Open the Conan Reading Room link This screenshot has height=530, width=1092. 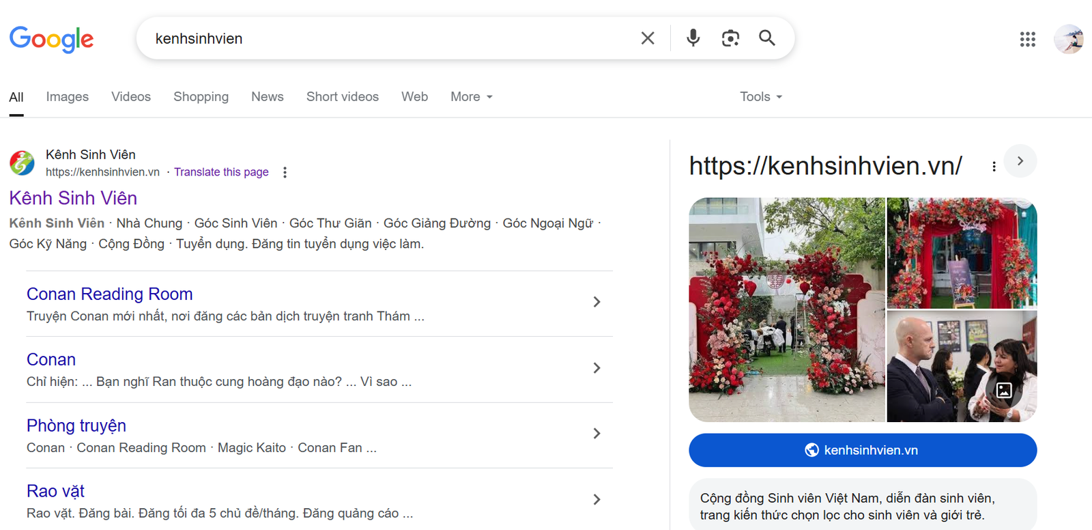(110, 294)
